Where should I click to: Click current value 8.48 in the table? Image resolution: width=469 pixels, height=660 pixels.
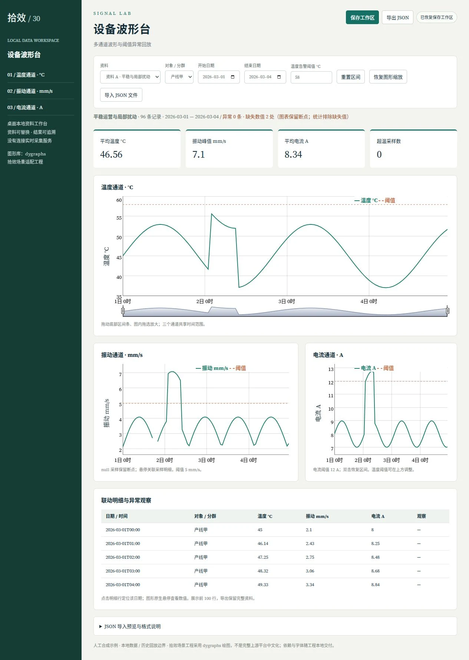(376, 557)
